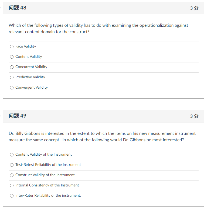Image resolution: width=221 pixels, height=214 pixels.
Task: Click the question 48 prompt text
Action: (x=98, y=28)
